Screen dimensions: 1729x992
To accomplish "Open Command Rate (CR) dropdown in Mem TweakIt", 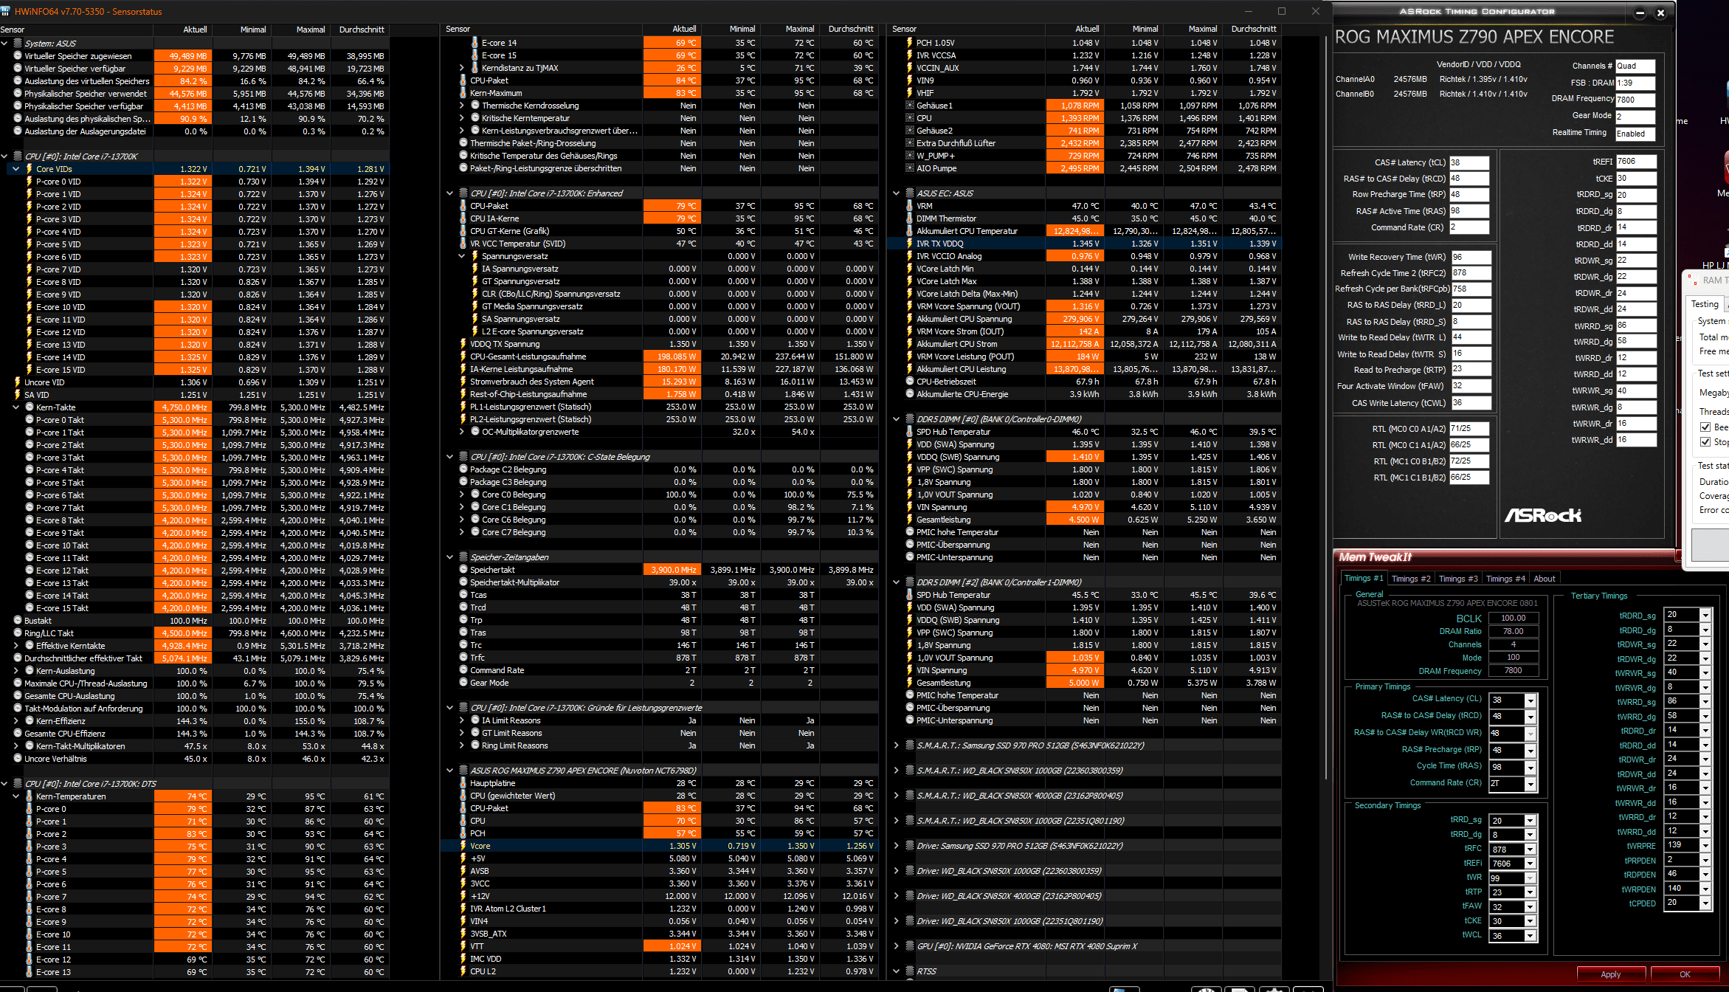I will point(1530,785).
